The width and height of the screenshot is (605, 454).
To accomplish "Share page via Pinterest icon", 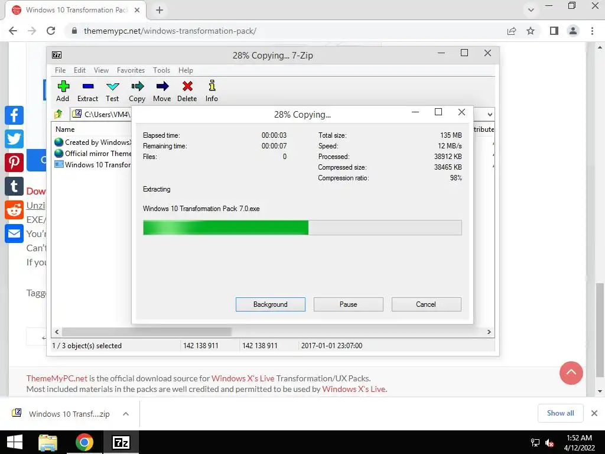I will click(x=14, y=162).
